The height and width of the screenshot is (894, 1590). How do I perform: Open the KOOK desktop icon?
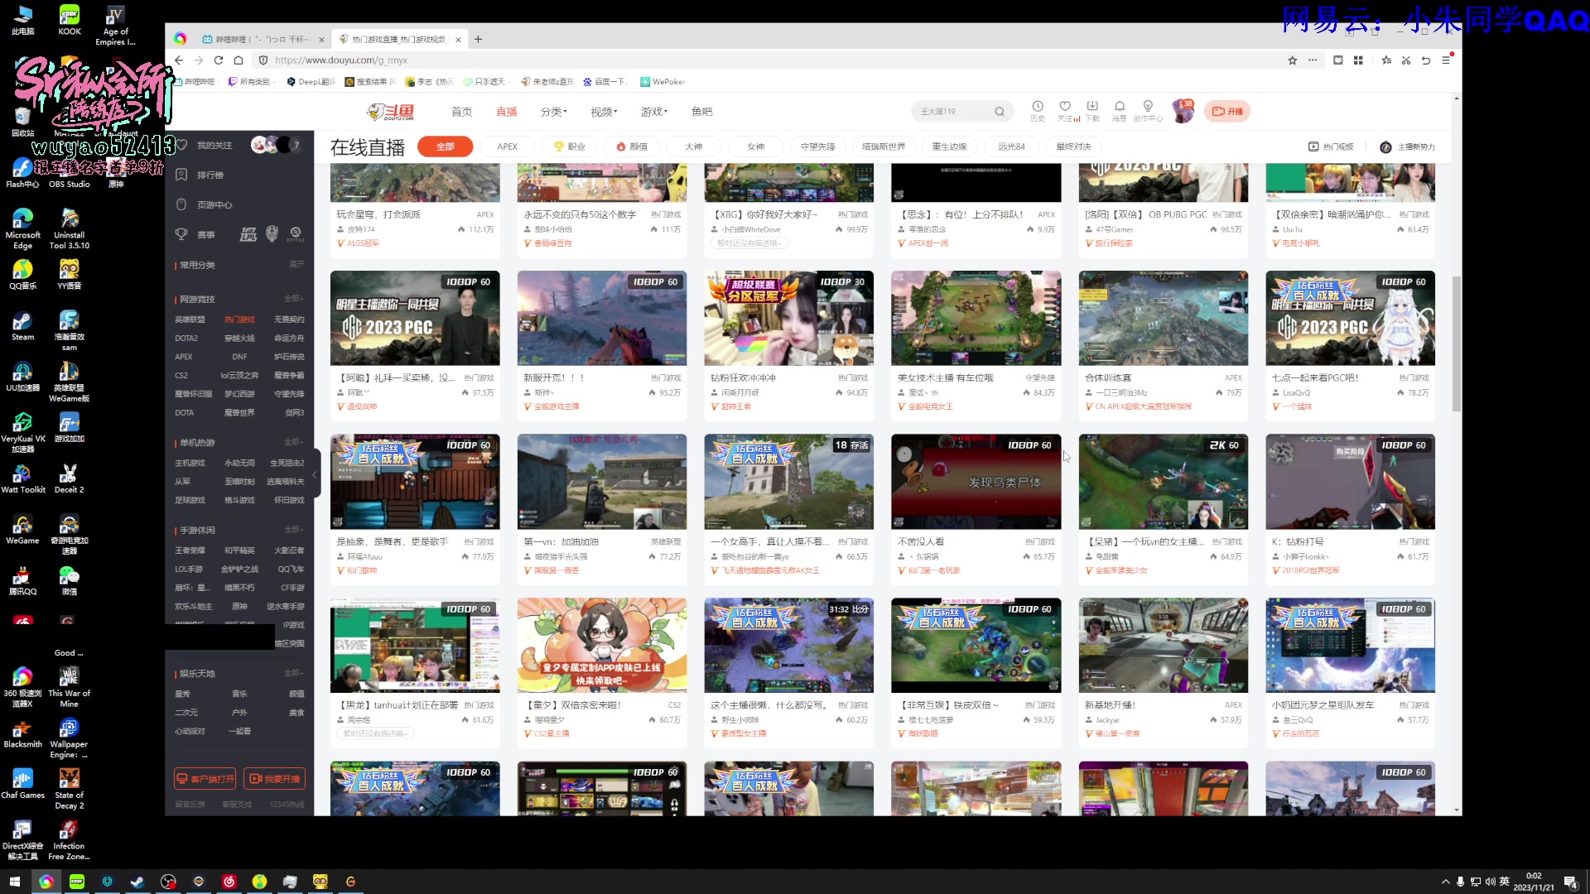(x=70, y=21)
